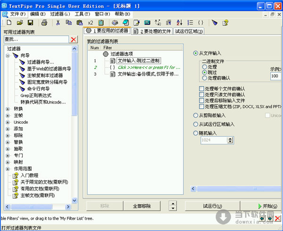
Task: Expand the 添加 tree node
Action: coord(8,129)
